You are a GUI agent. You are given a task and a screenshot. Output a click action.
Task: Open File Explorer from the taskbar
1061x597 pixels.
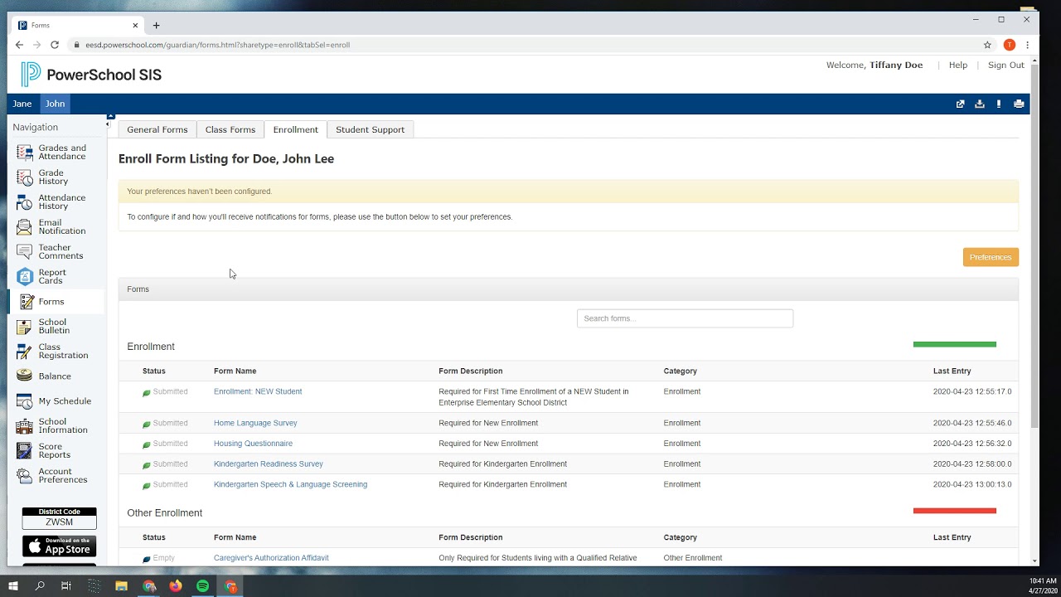tap(121, 586)
